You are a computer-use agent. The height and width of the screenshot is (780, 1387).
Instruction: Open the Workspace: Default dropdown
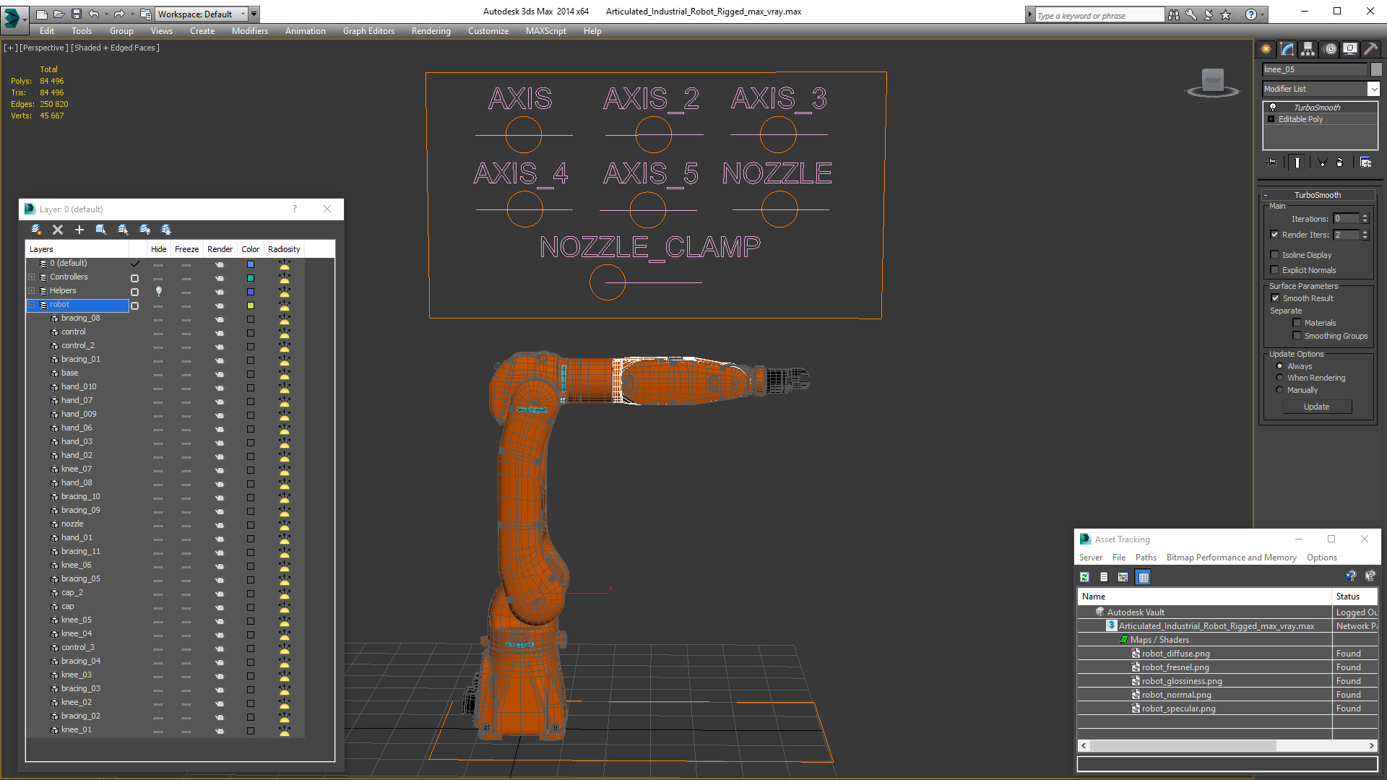[202, 14]
